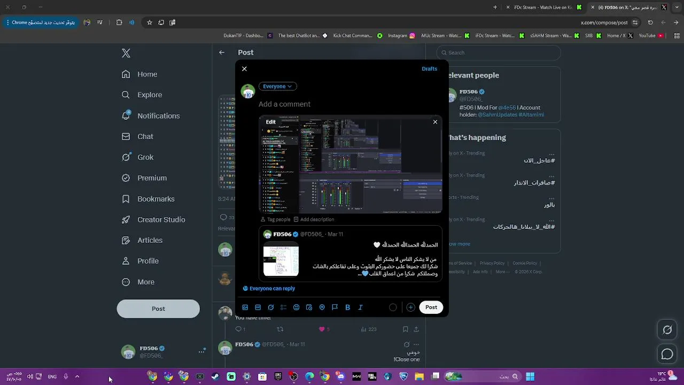Toggle bold text formatting
This screenshot has height=385, width=684.
coord(348,307)
